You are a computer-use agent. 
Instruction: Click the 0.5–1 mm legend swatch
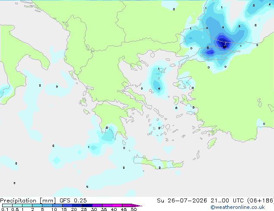point(17,205)
